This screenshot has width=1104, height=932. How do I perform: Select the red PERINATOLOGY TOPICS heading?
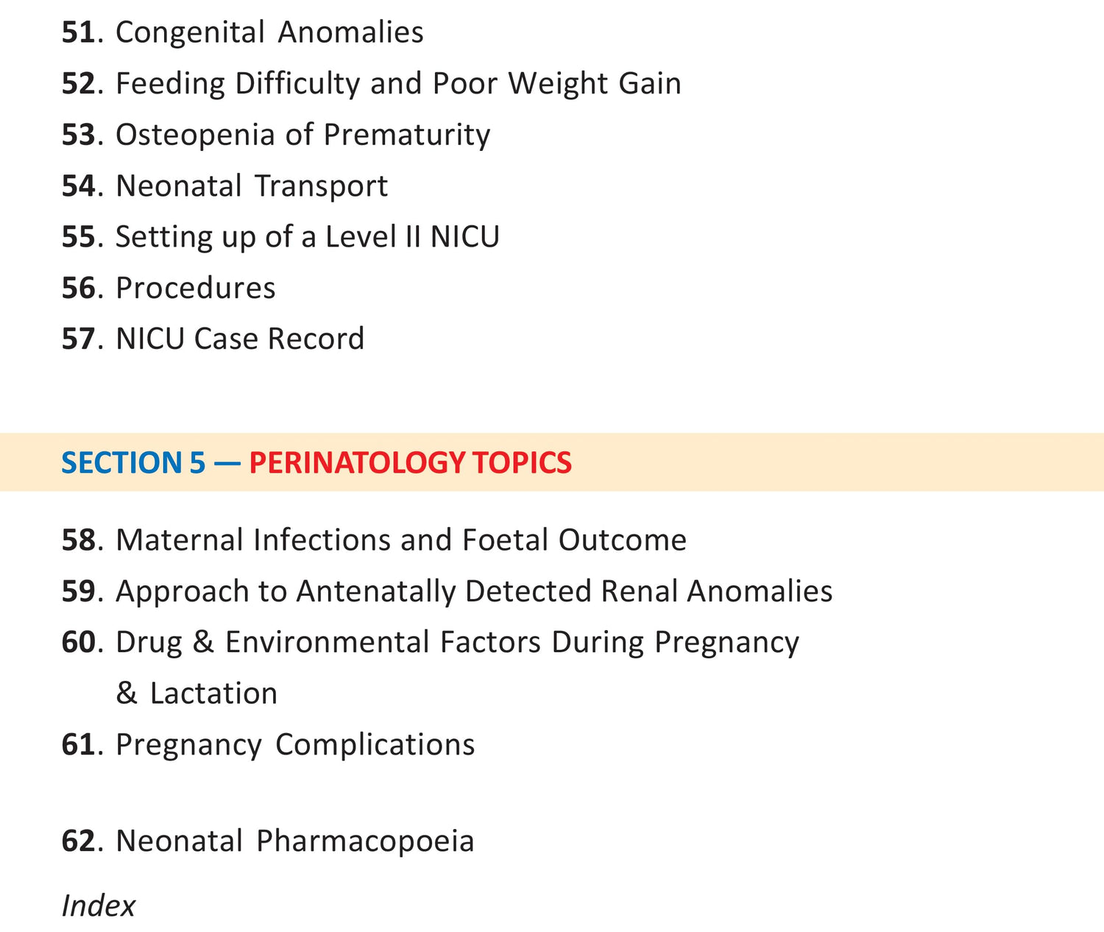(x=410, y=462)
